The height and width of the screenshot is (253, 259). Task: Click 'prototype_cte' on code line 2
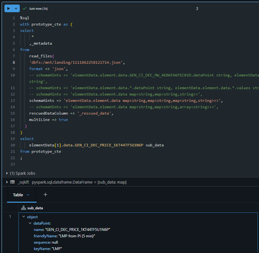pyautogui.click(x=46, y=25)
